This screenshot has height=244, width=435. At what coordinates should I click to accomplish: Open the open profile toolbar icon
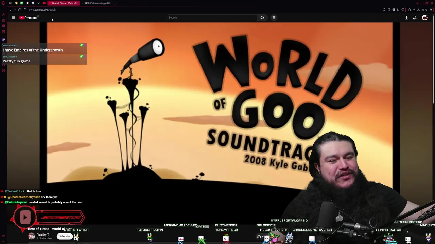click(414, 10)
